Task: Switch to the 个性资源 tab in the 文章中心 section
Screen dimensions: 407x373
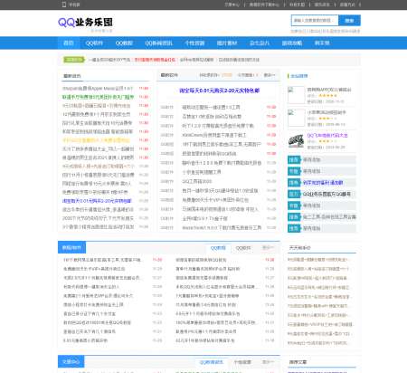Action: point(242,362)
